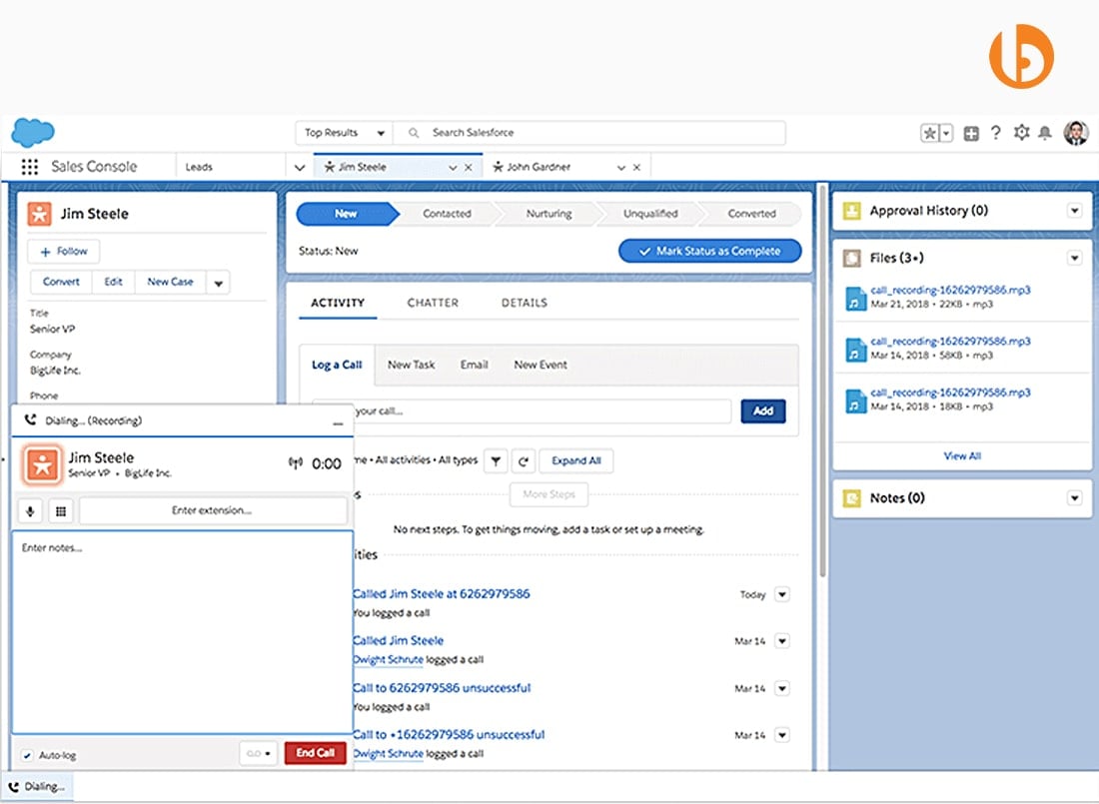Open dropdown for Call to +16262979586 unsuccessful
1099x804 pixels.
[782, 735]
